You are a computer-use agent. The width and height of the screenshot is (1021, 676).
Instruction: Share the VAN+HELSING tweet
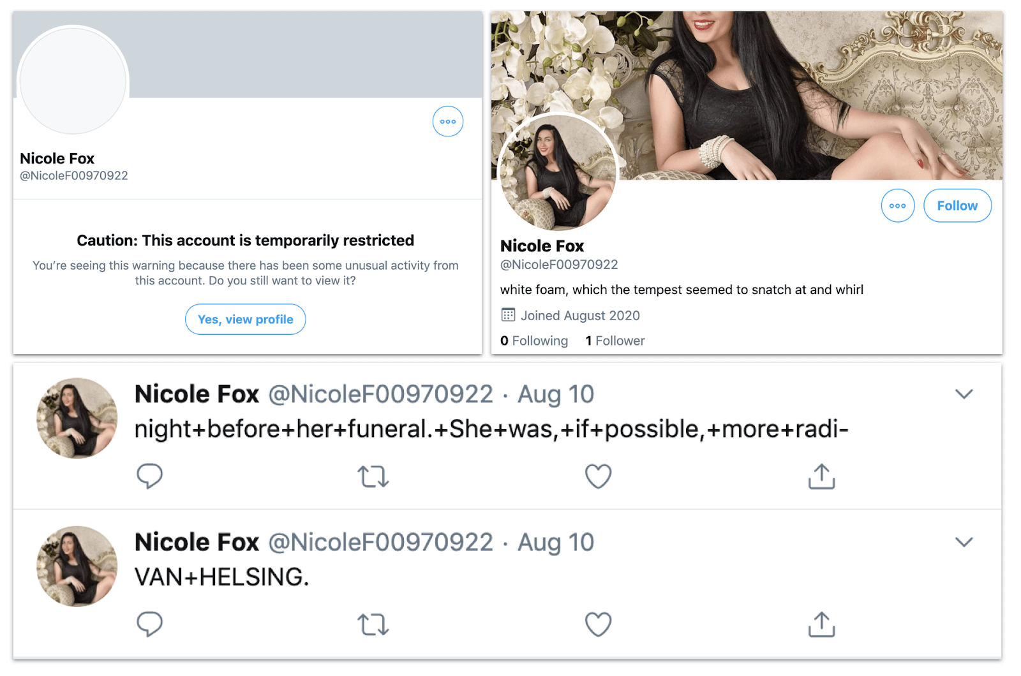(821, 624)
